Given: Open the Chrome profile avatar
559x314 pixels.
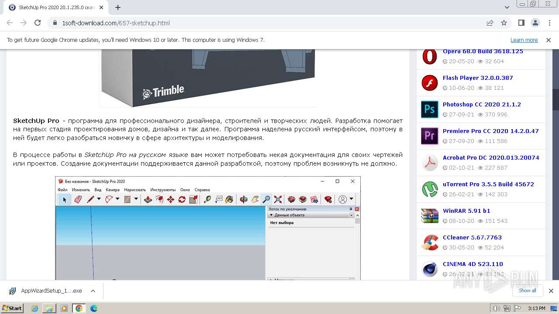Looking at the screenshot, I should [x=535, y=23].
